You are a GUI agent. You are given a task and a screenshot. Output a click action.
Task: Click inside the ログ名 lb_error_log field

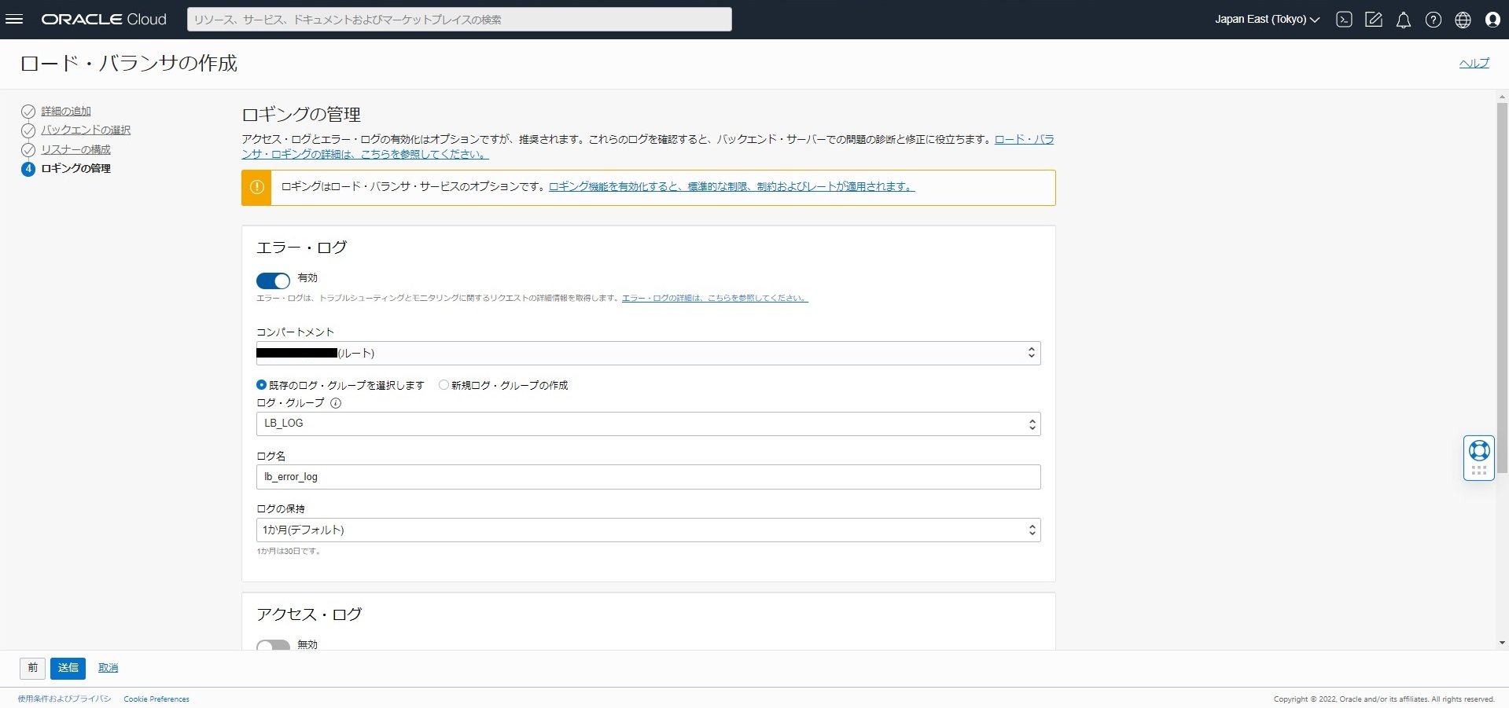click(647, 476)
